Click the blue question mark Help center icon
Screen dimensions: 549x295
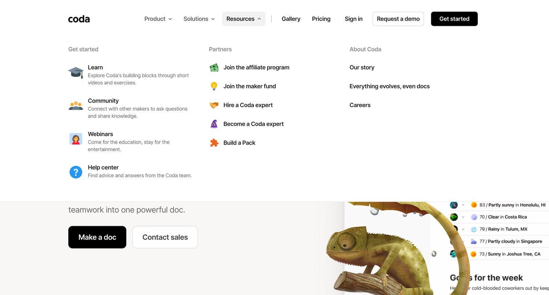[76, 172]
